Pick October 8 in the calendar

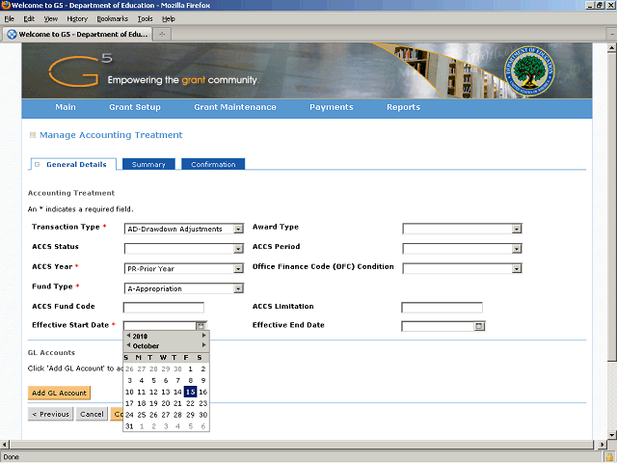pos(191,380)
